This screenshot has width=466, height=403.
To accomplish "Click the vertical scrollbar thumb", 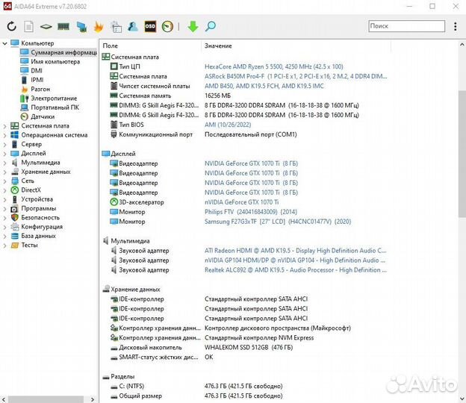I will click(x=462, y=154).
